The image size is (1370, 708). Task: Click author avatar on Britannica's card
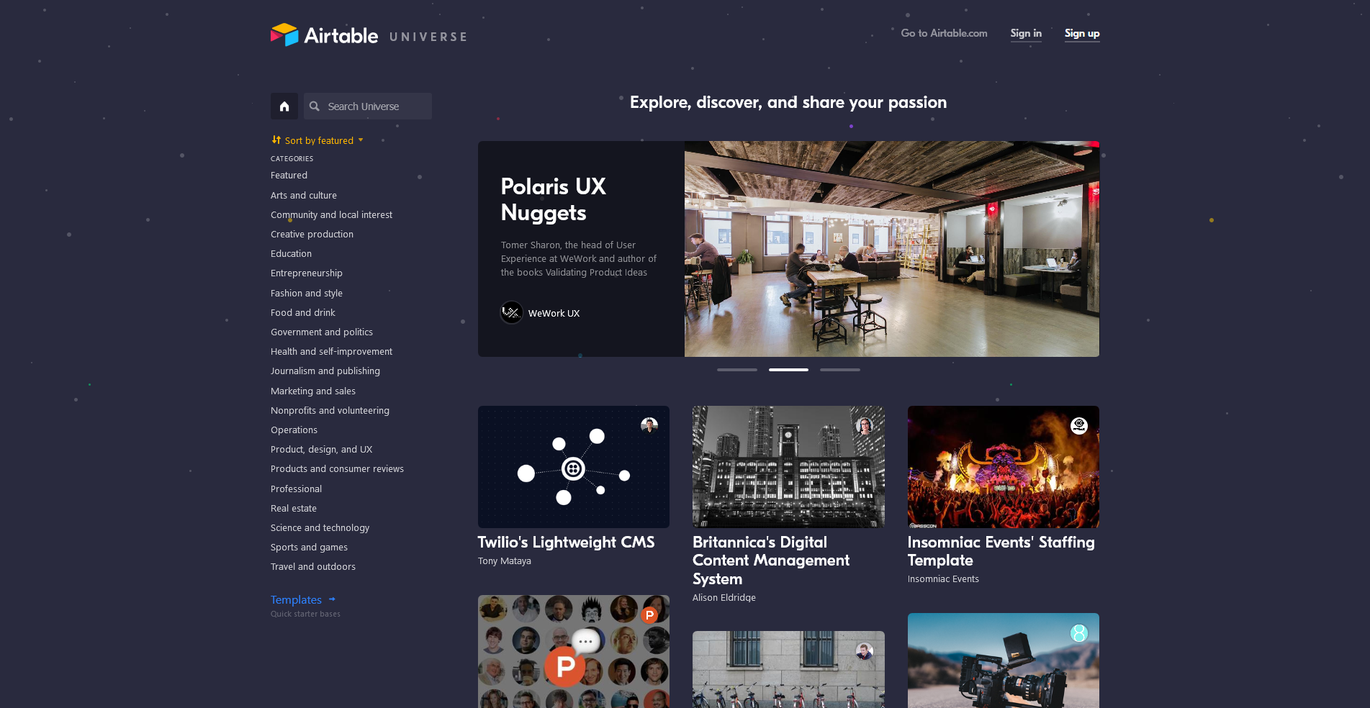(864, 425)
